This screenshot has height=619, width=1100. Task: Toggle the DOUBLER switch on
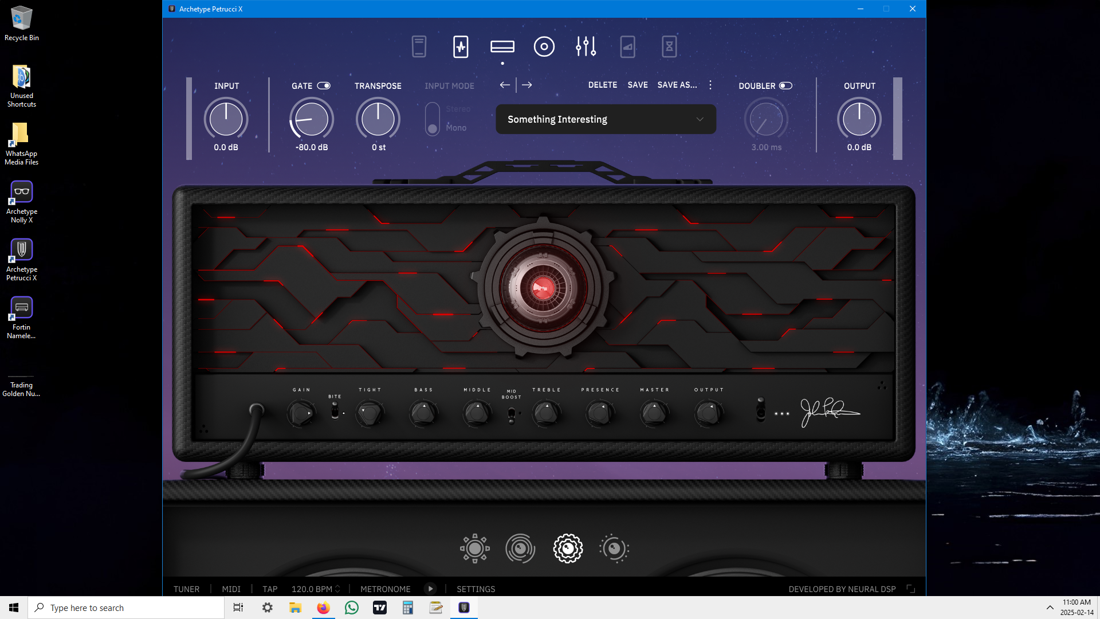pos(785,85)
